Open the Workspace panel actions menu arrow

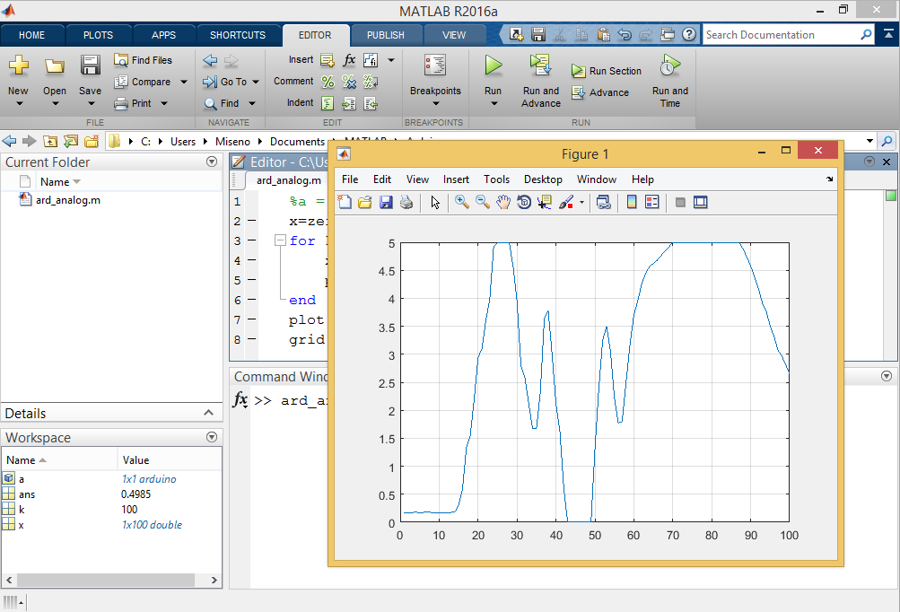pyautogui.click(x=212, y=438)
